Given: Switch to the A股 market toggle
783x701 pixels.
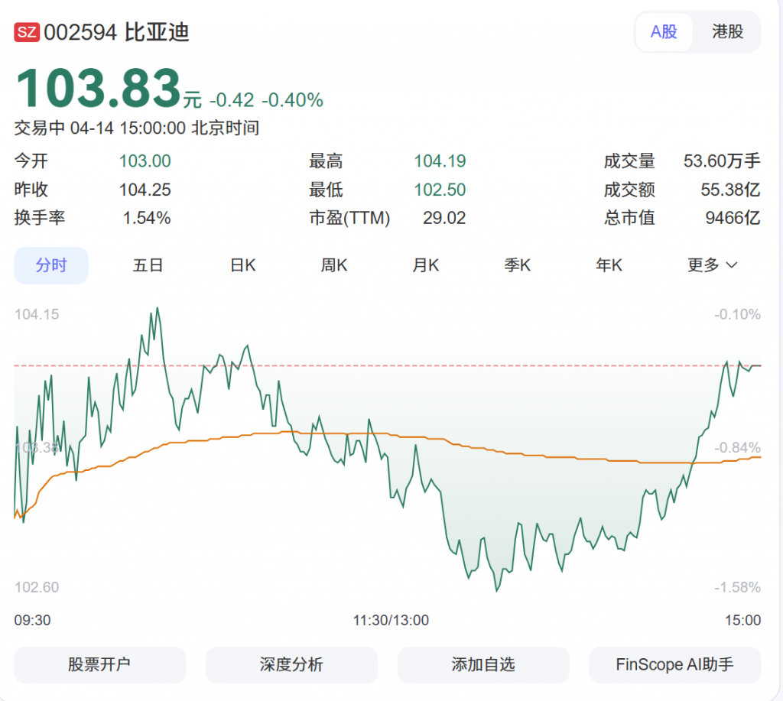Looking at the screenshot, I should 664,32.
